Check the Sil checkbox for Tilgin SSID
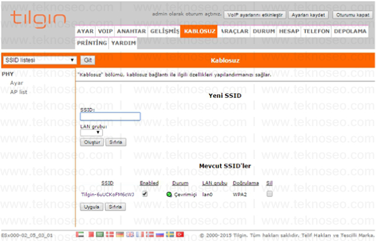376x241 pixels. [x=270, y=194]
